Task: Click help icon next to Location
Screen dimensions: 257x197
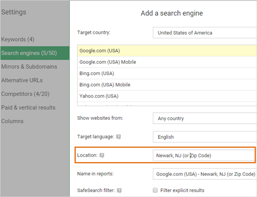Action: 102,155
